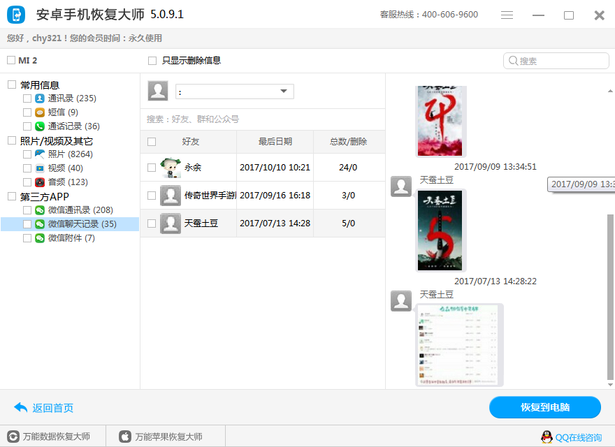Select the 天蚕土豆 name in friend list
The width and height of the screenshot is (615, 447).
(x=201, y=223)
